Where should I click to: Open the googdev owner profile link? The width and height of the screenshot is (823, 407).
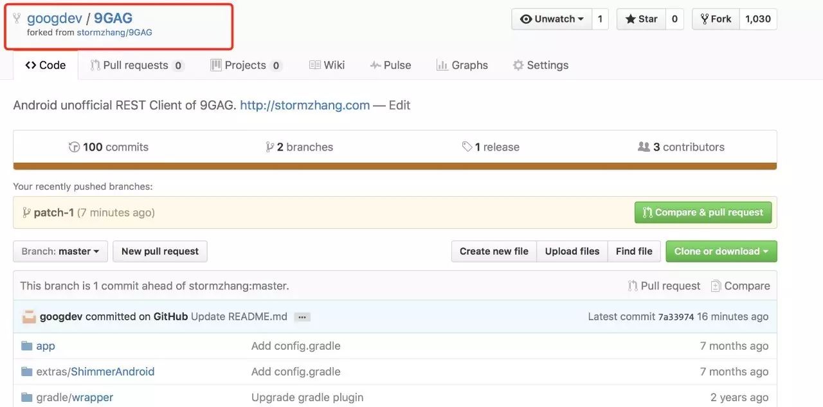tap(55, 19)
